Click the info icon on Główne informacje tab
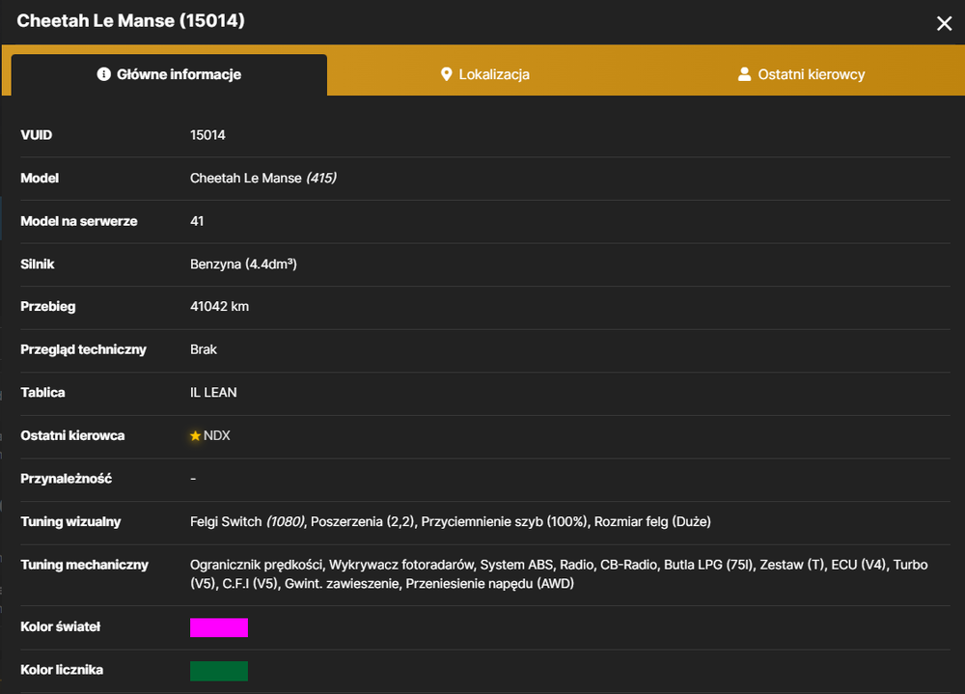The height and width of the screenshot is (694, 965). pos(104,74)
